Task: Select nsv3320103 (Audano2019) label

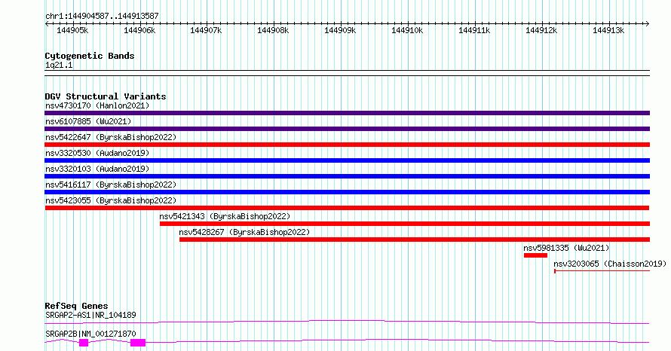Action: (97, 169)
